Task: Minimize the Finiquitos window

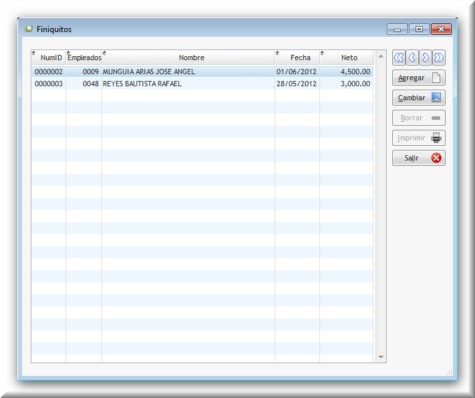Action: click(397, 29)
